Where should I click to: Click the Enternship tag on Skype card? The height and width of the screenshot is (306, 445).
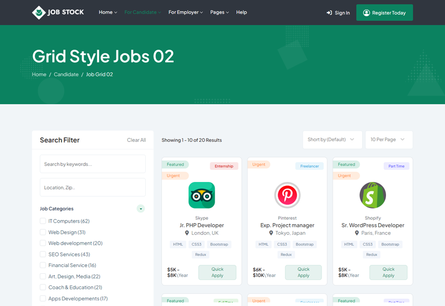pyautogui.click(x=224, y=166)
